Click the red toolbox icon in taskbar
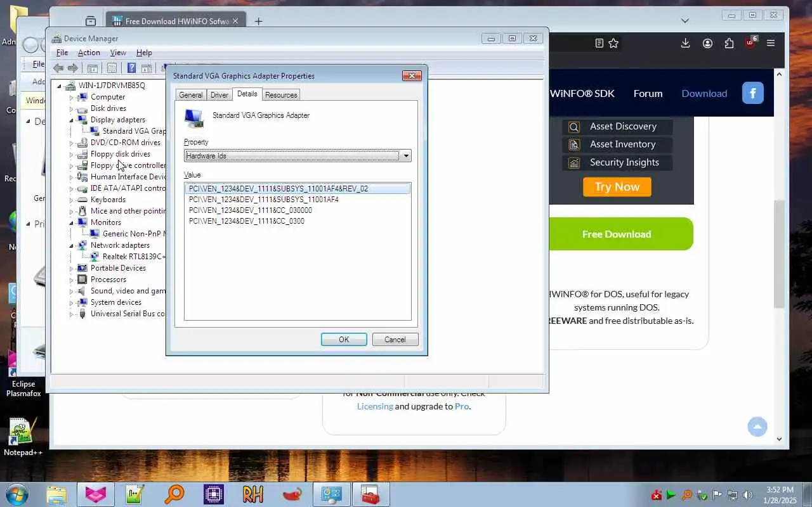 [x=370, y=494]
